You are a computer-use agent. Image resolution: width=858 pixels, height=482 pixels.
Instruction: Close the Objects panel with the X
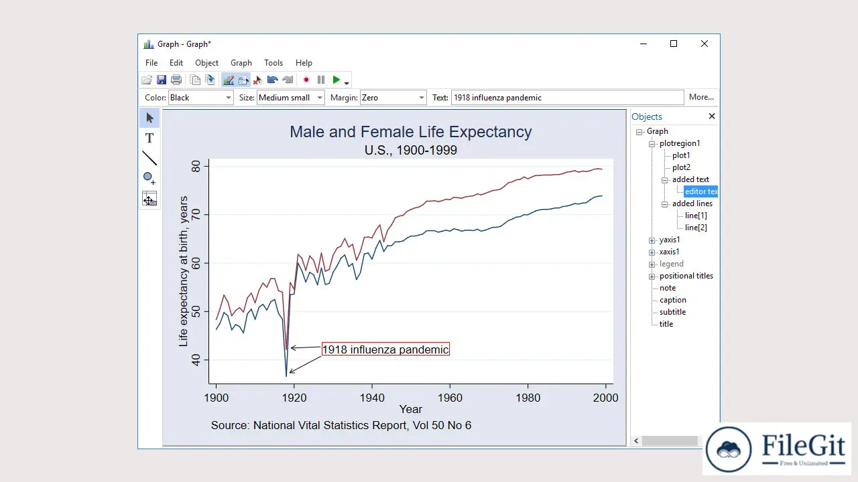click(712, 116)
